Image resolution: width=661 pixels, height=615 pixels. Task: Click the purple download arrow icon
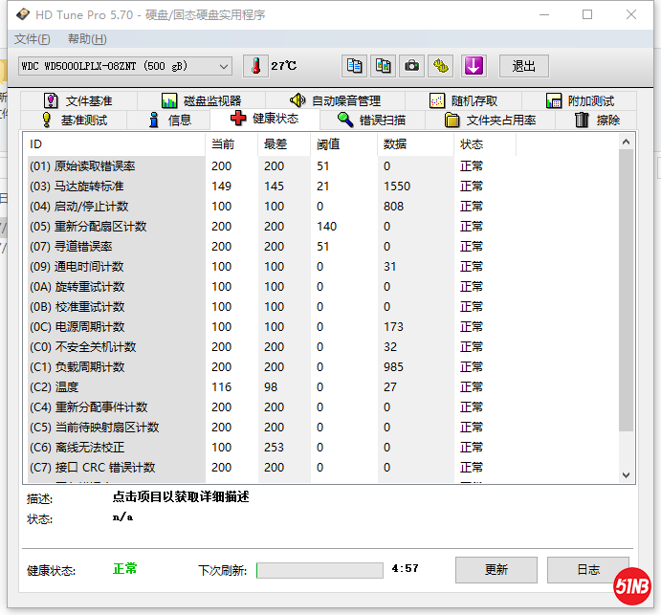coord(474,66)
